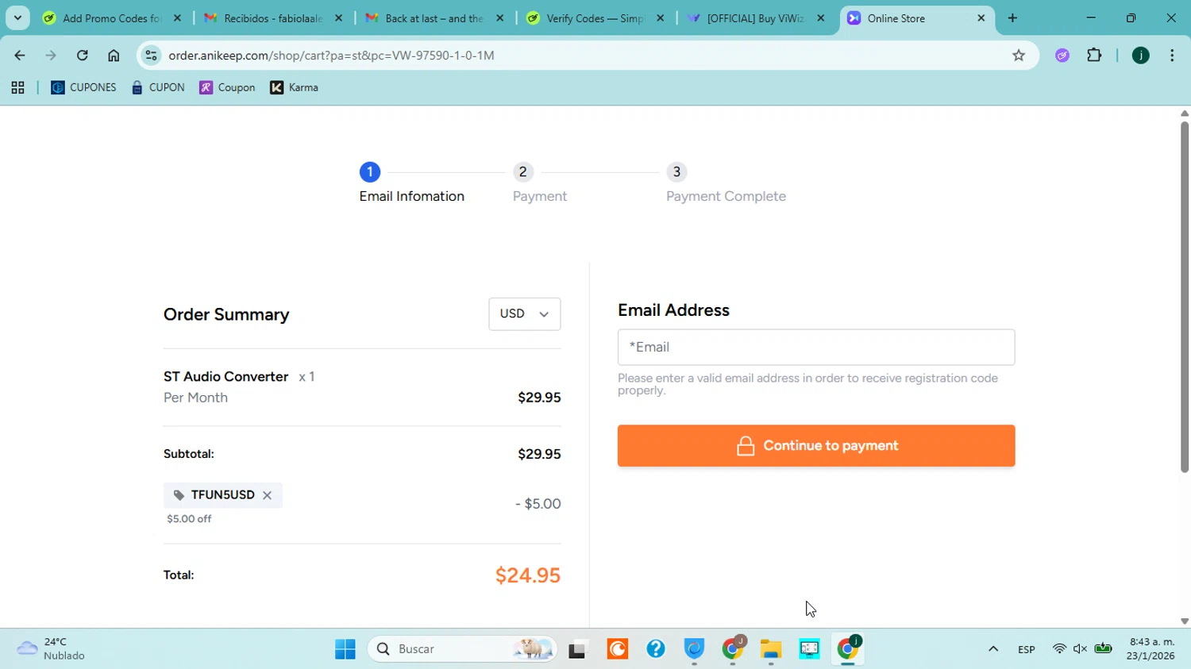This screenshot has height=669, width=1191.
Task: Open the CUPONES bookmark
Action: 83,88
